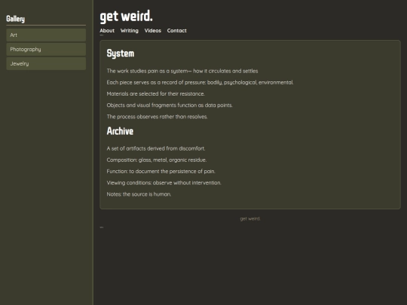The width and height of the screenshot is (407, 305).
Task: Click the 'get weird.' site title
Action: tap(126, 17)
